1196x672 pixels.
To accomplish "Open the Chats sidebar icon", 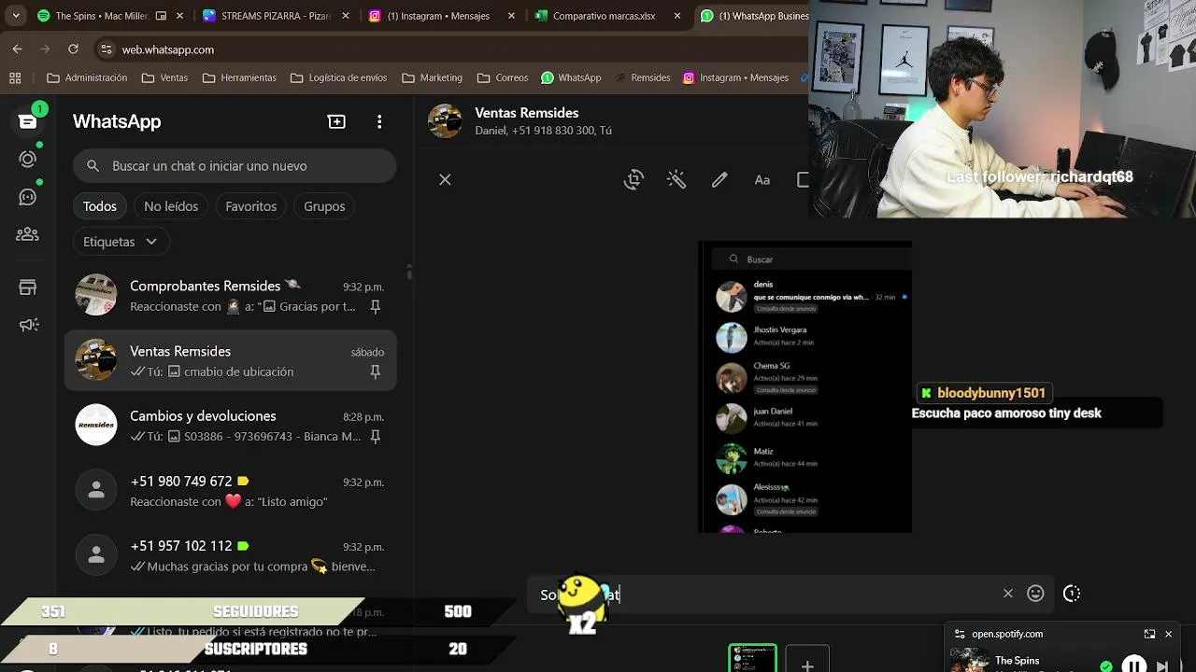I will click(27, 121).
